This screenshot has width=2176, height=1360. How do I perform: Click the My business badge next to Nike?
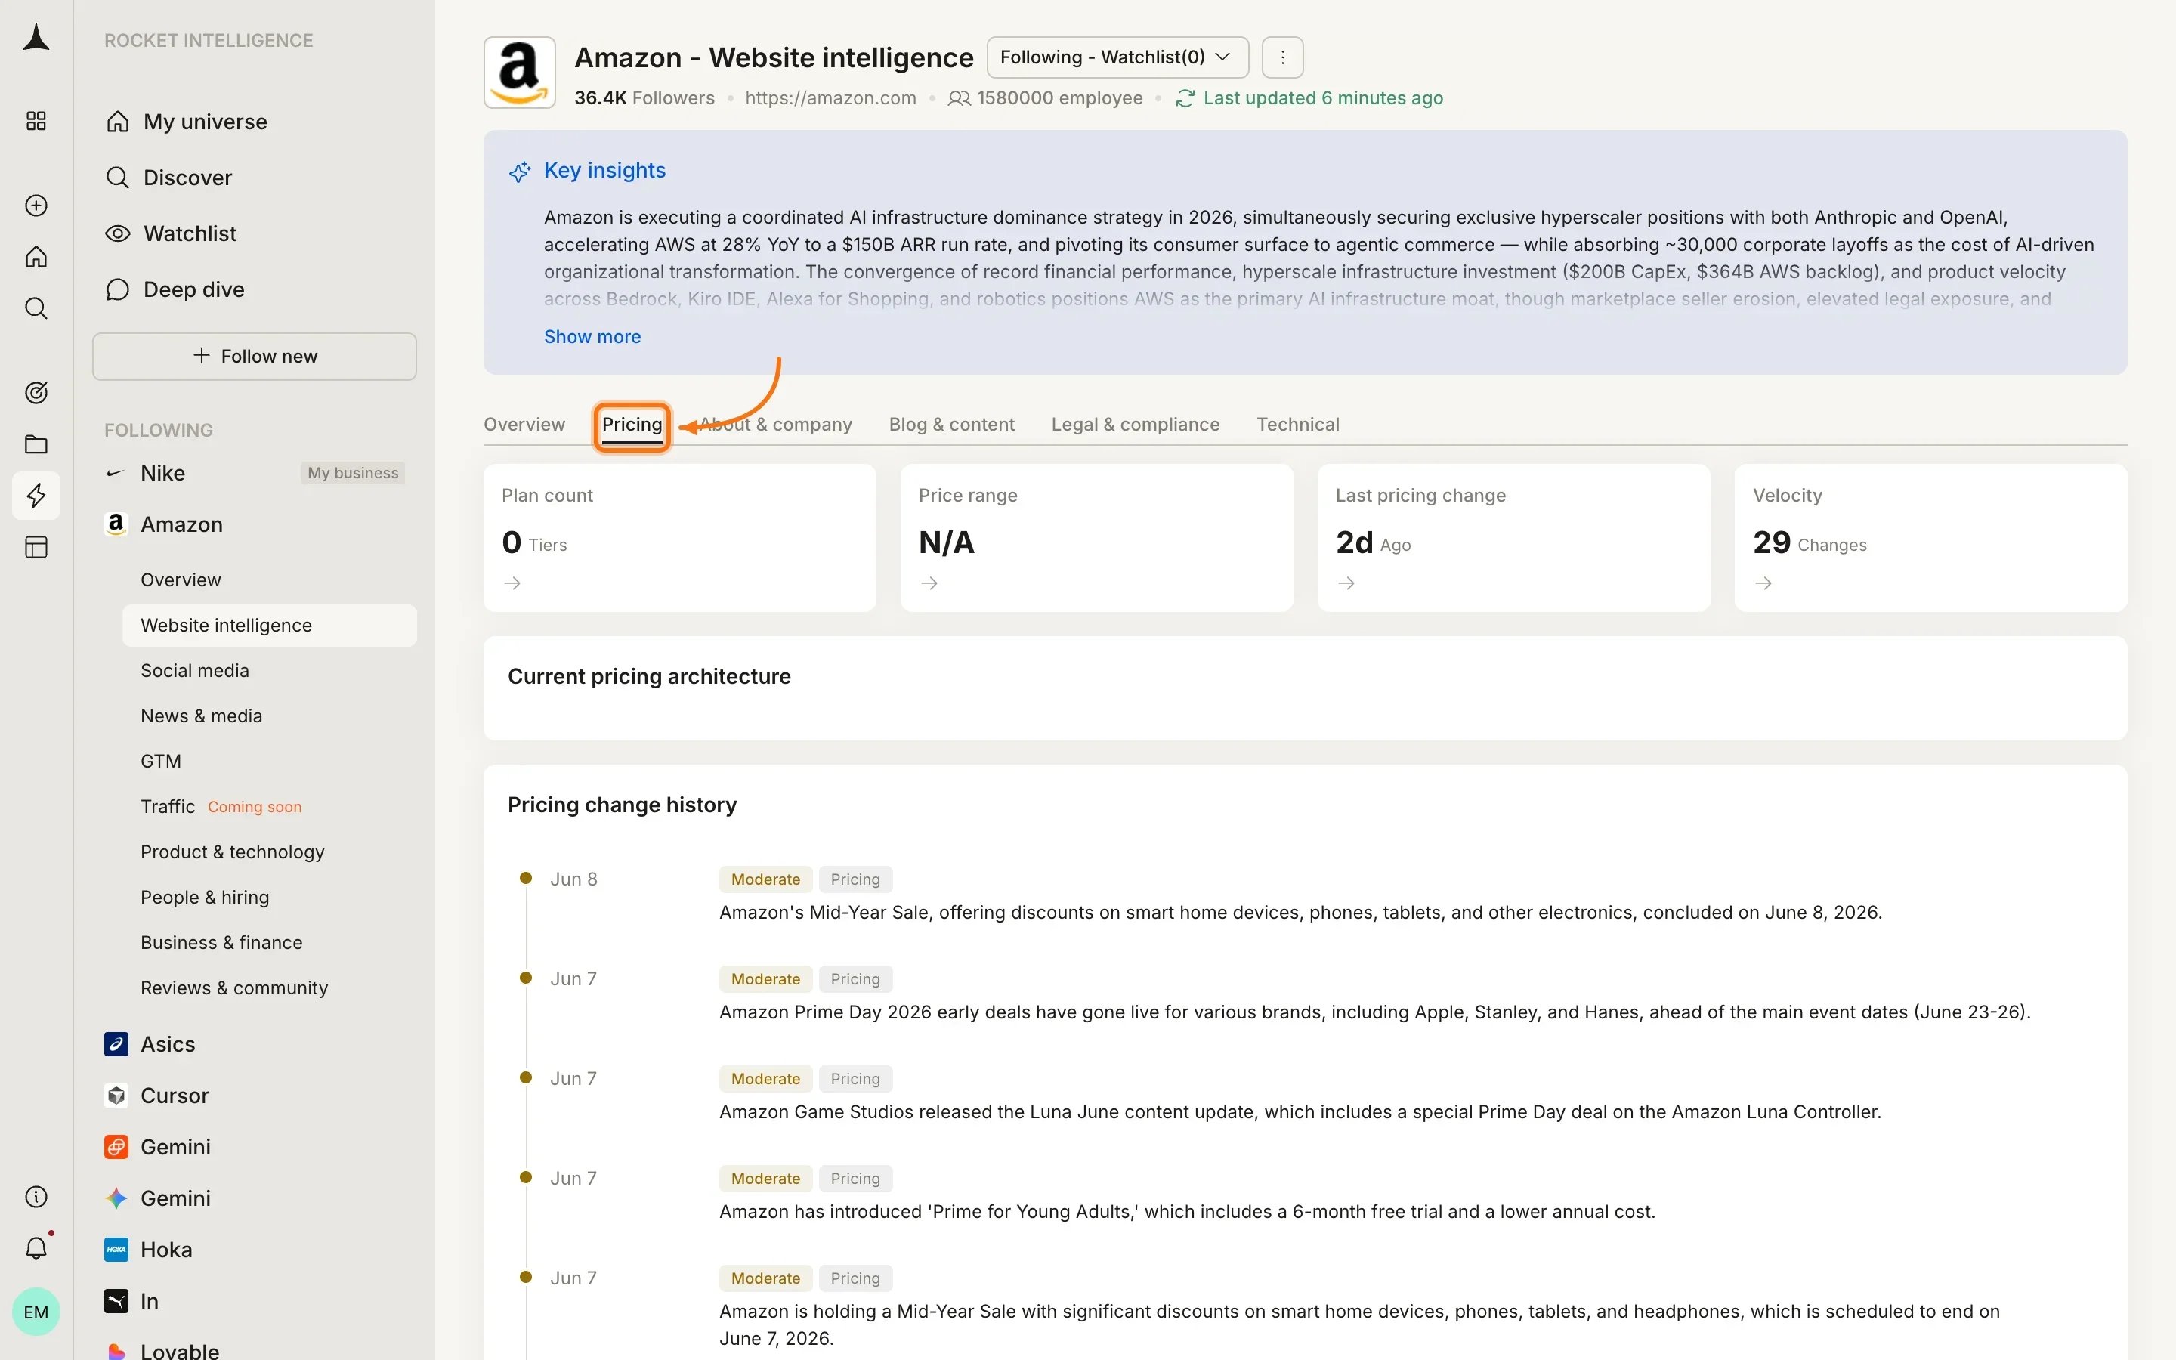pos(353,473)
